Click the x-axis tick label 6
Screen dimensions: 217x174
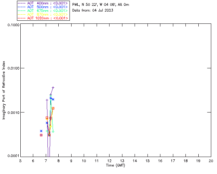point(33,161)
